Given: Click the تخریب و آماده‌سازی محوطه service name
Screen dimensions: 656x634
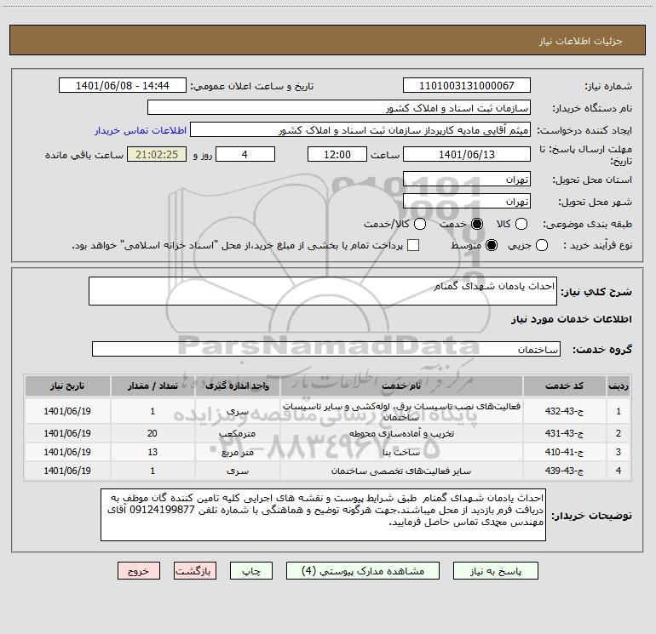Looking at the screenshot, I should click(401, 433).
